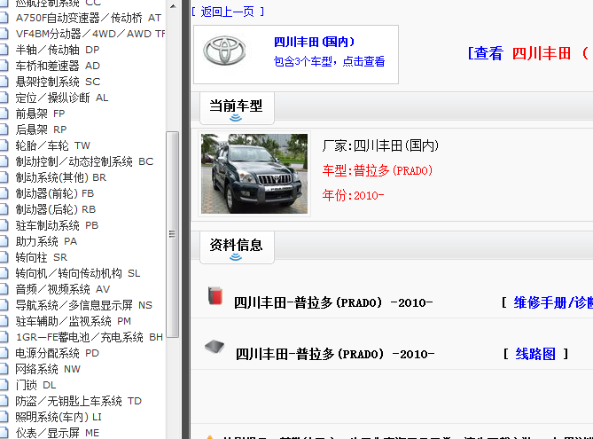Open 定位/操纵诊断 AL entry
Screen dimensions: 593x439
(62, 98)
